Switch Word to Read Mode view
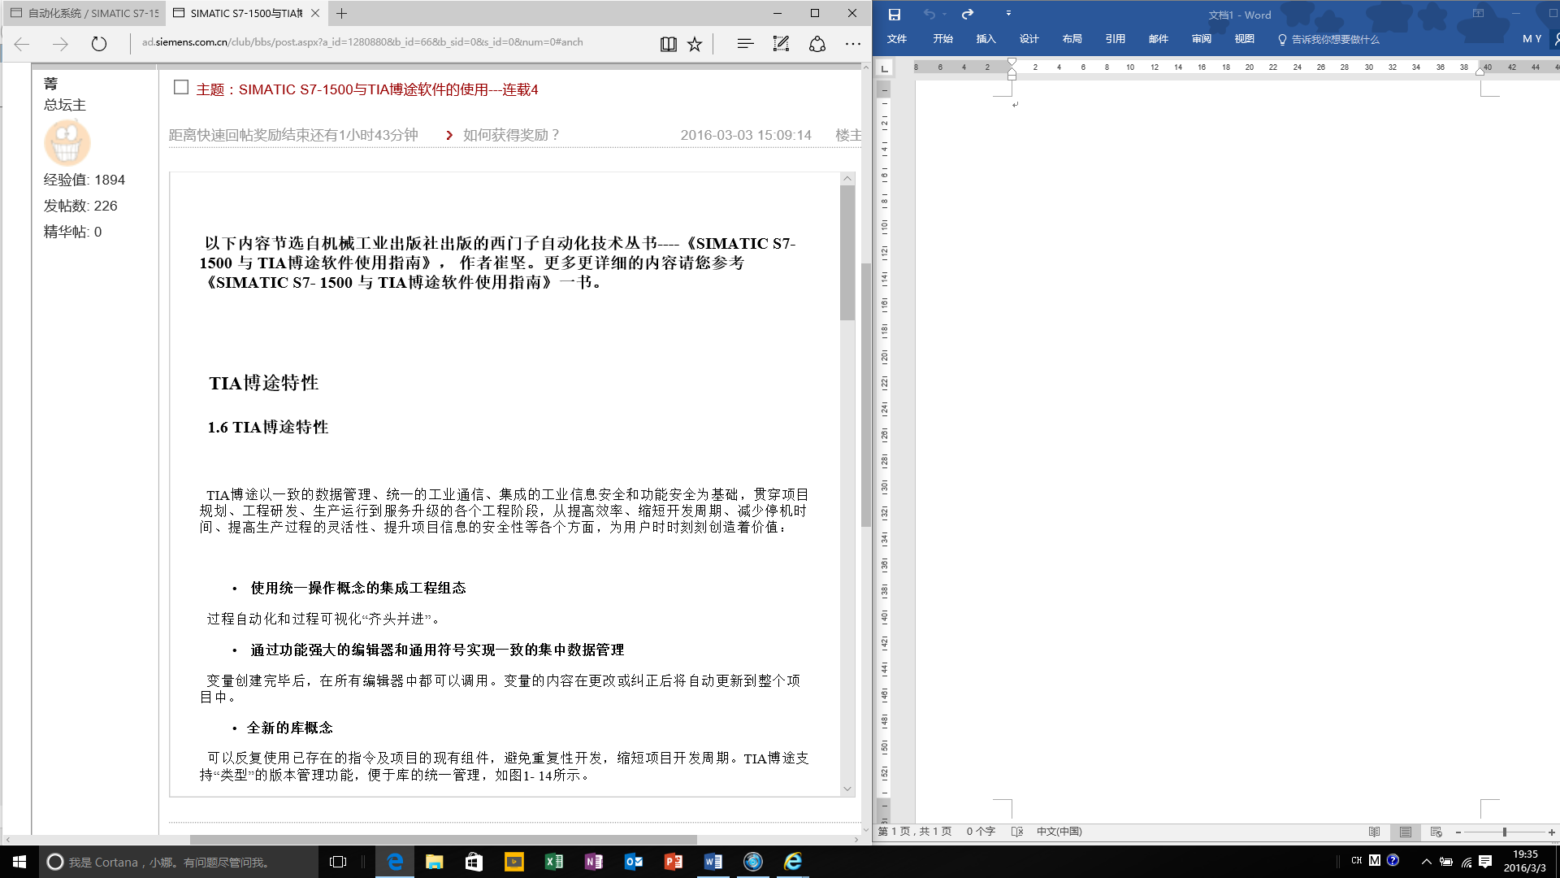The width and height of the screenshot is (1560, 878). point(1374,832)
